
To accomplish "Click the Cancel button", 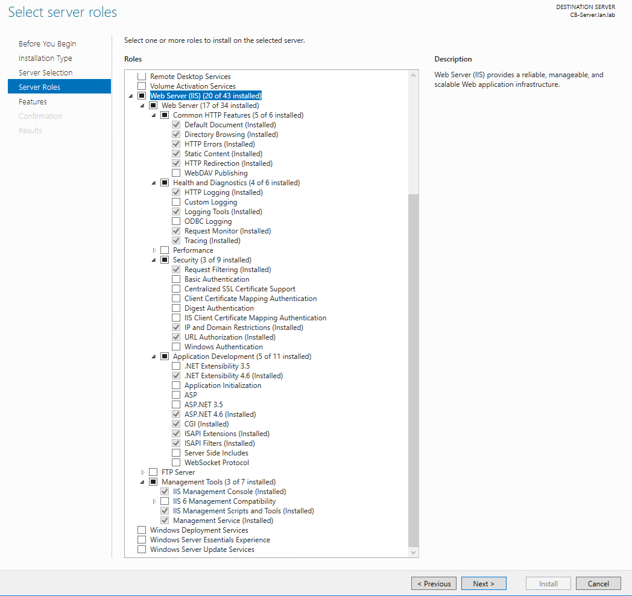I will point(598,583).
